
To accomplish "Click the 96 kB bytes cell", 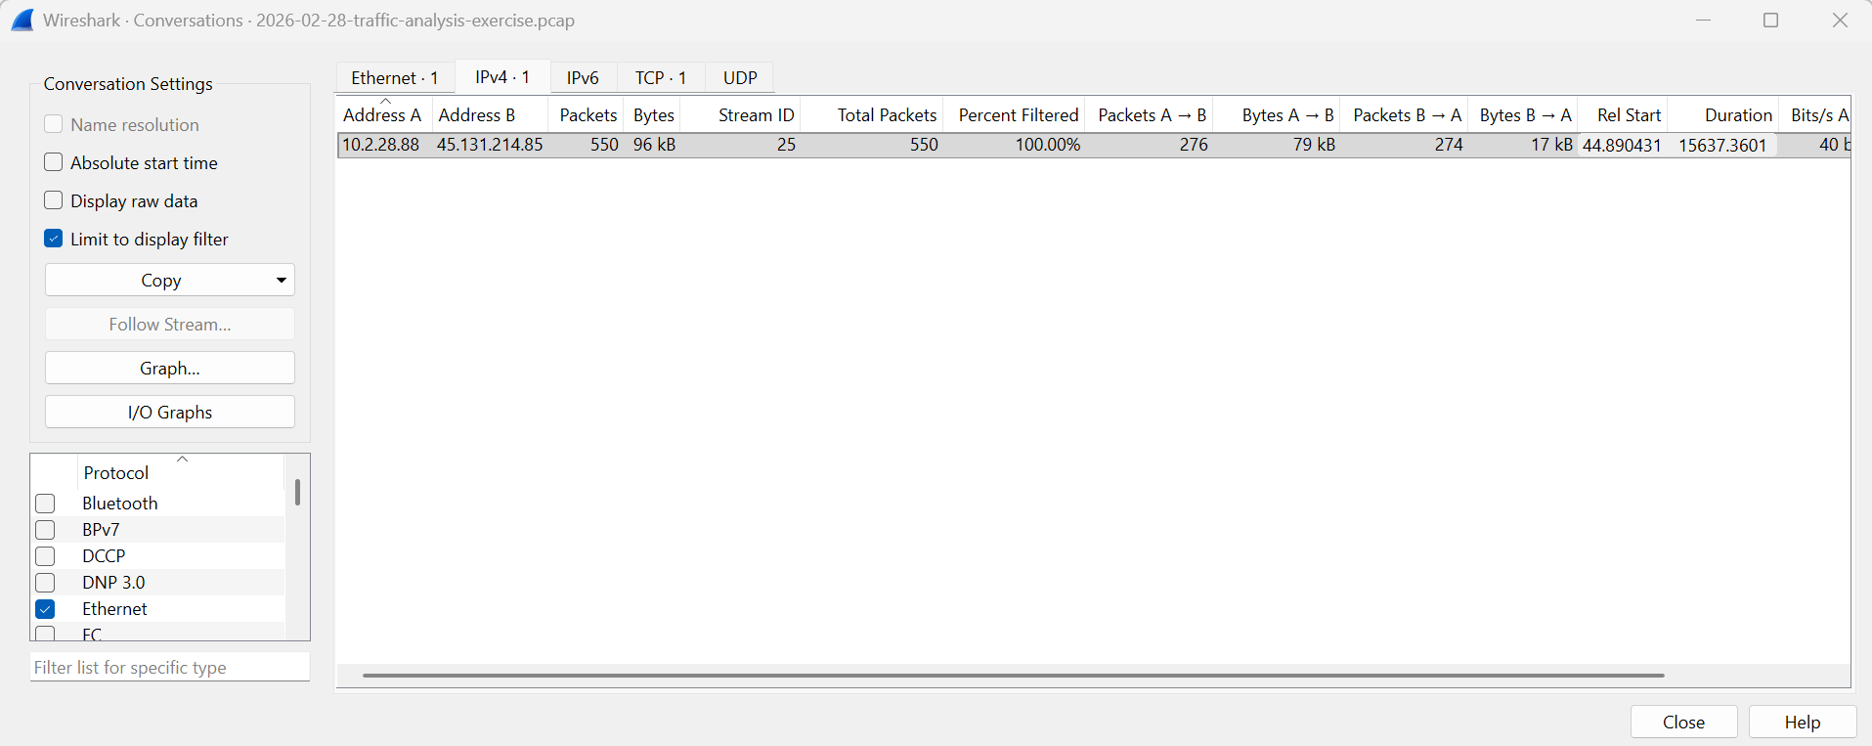I will (654, 145).
